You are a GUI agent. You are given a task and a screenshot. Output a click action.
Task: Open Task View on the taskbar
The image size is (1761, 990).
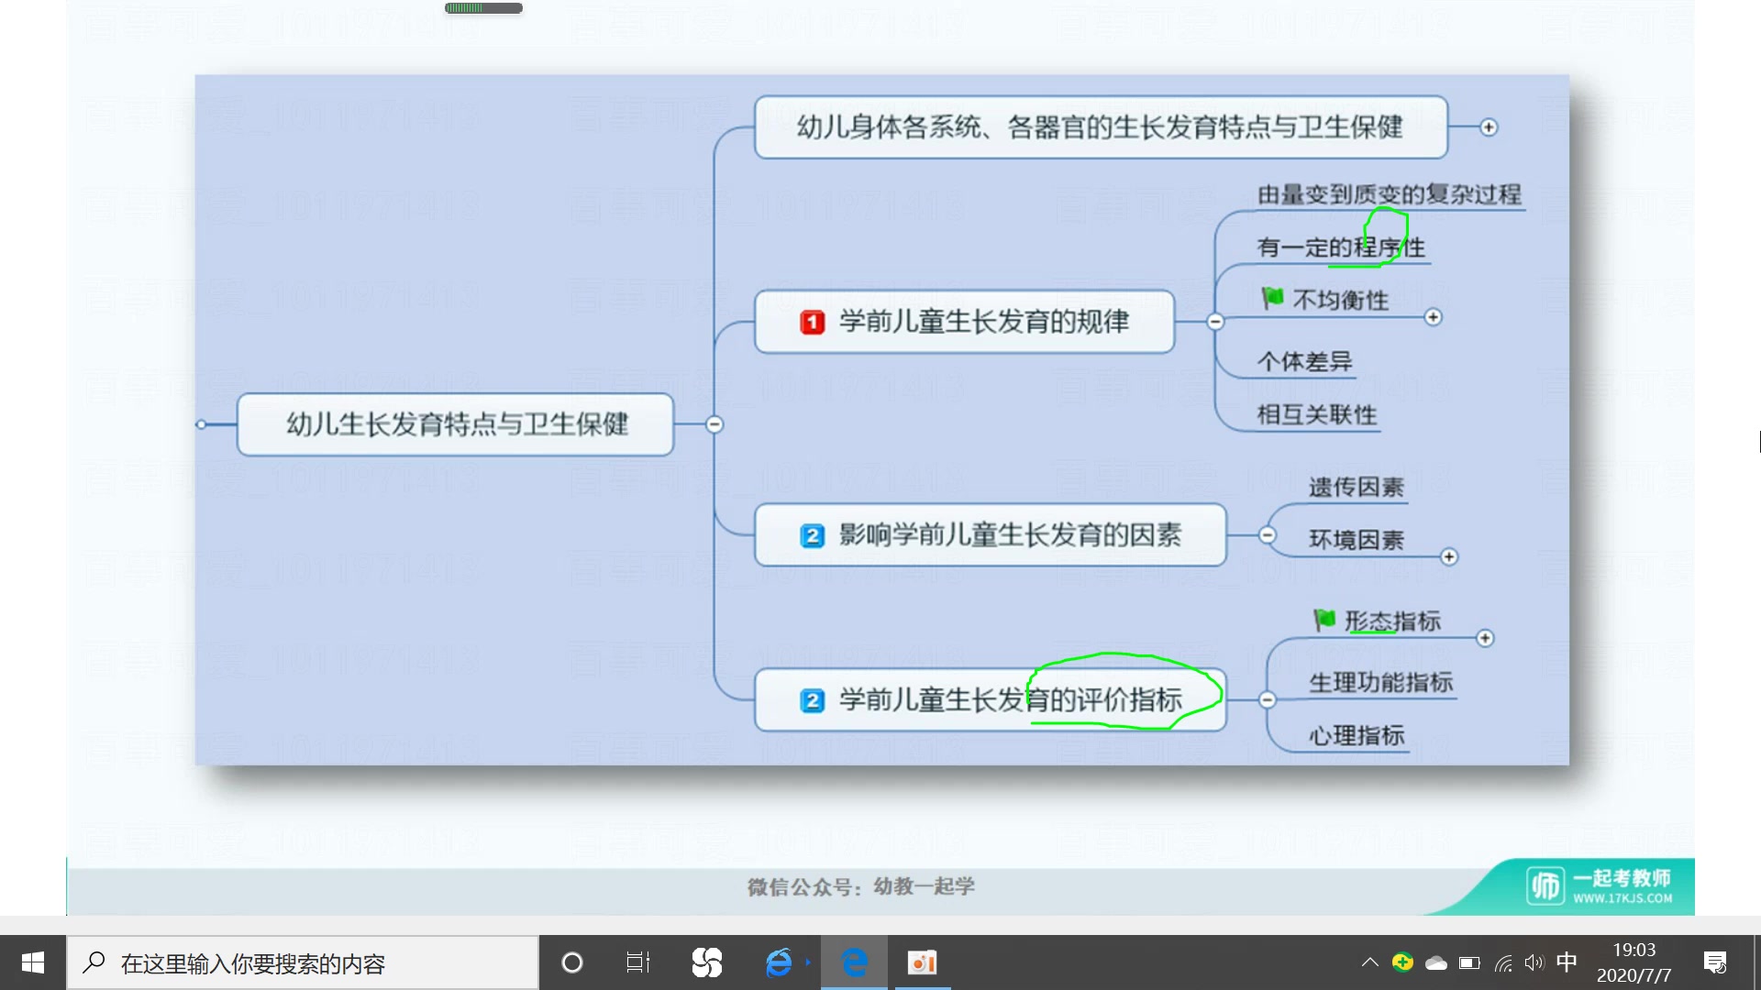tap(637, 962)
